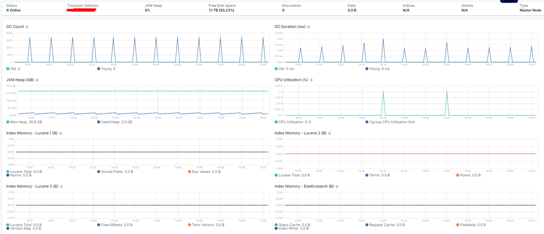Click the Shards N/A value
Viewport: 544px width, 234px height.
464,10
